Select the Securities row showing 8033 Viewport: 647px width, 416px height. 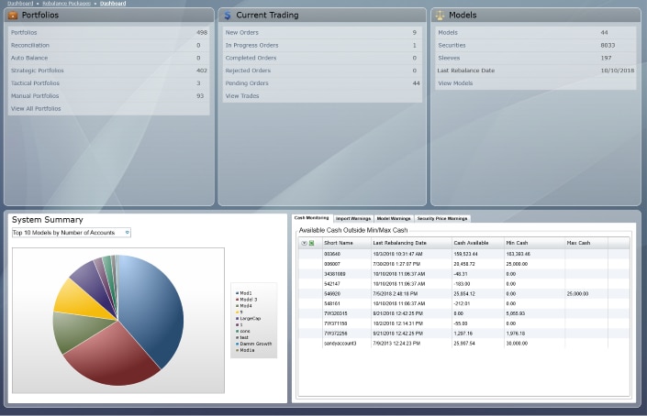tap(536, 45)
